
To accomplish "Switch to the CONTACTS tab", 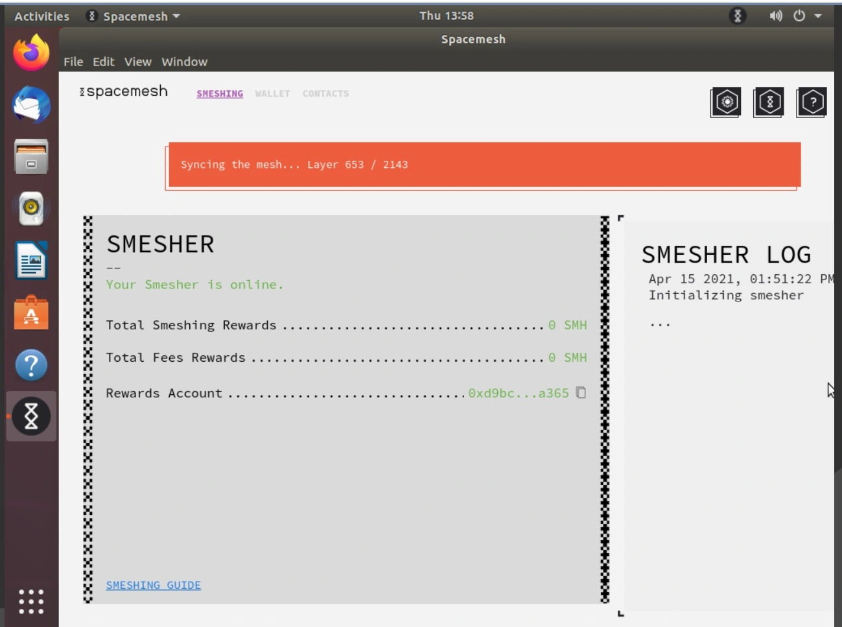I will click(325, 94).
